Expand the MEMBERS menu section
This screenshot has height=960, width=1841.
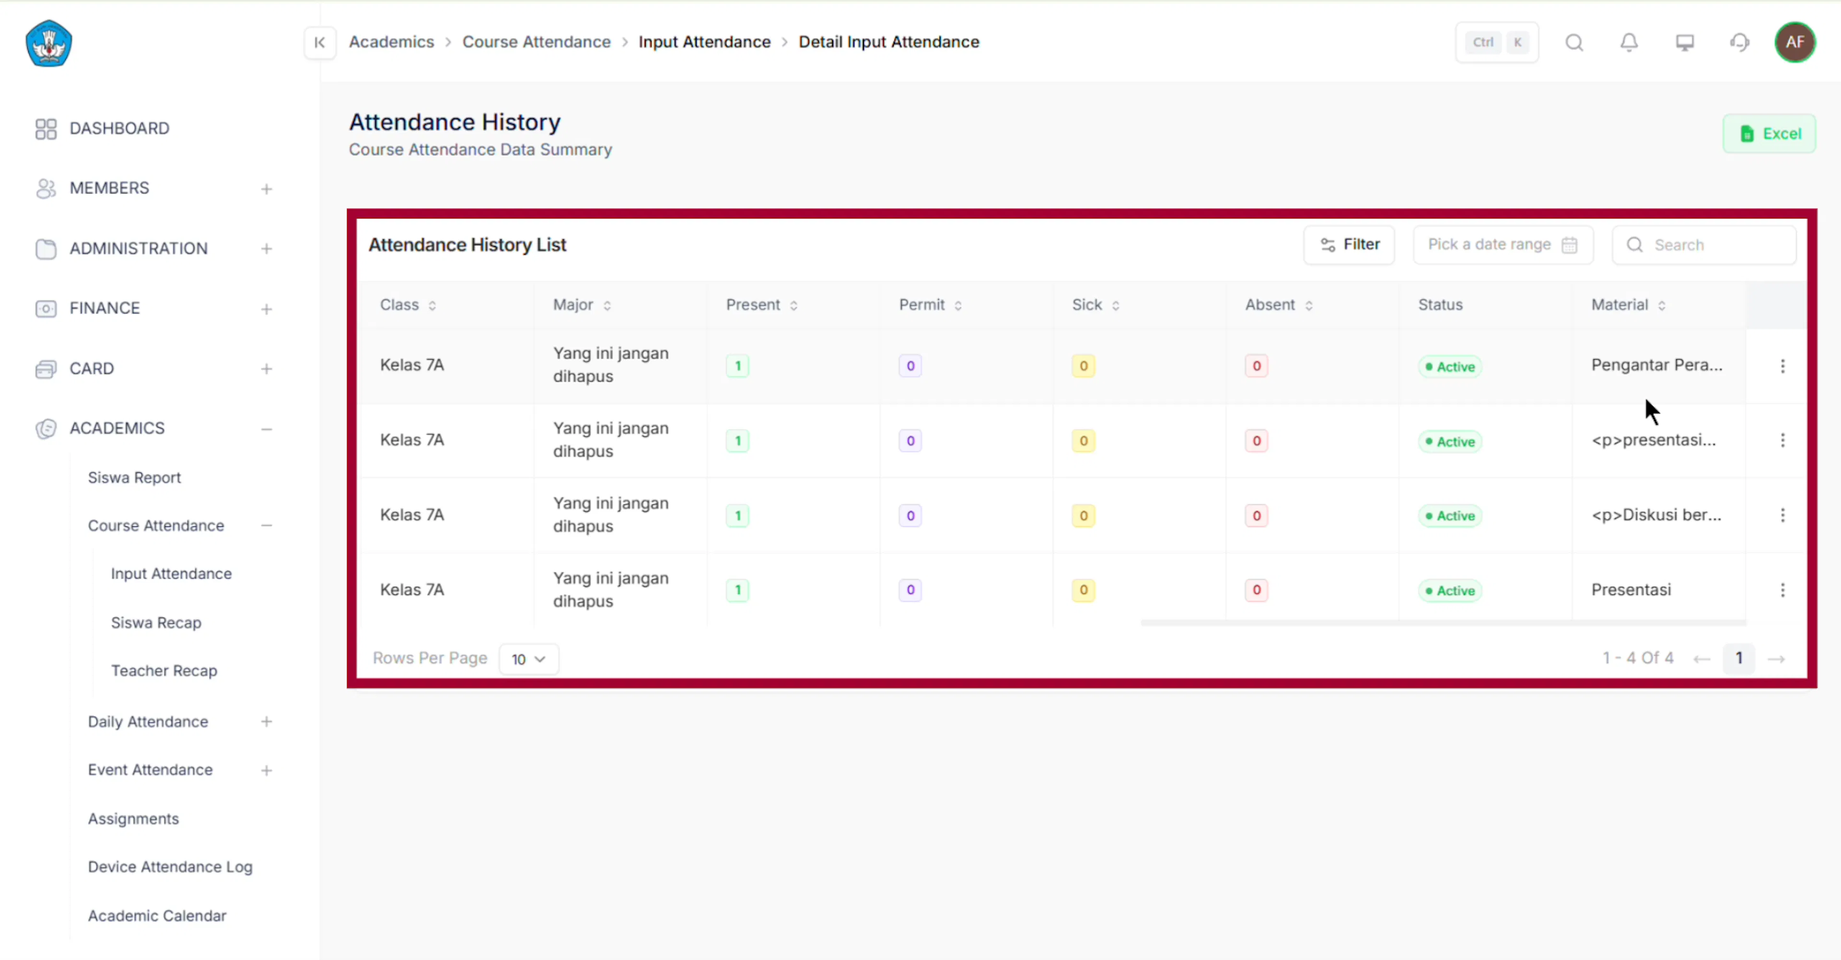[x=266, y=189]
